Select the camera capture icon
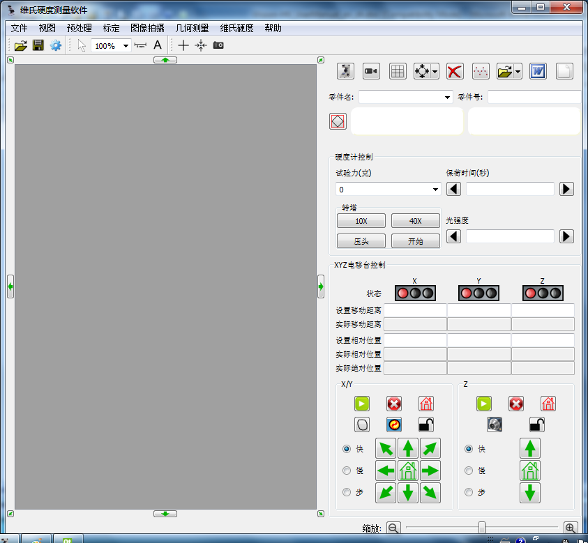Image resolution: width=588 pixels, height=543 pixels. click(x=370, y=71)
